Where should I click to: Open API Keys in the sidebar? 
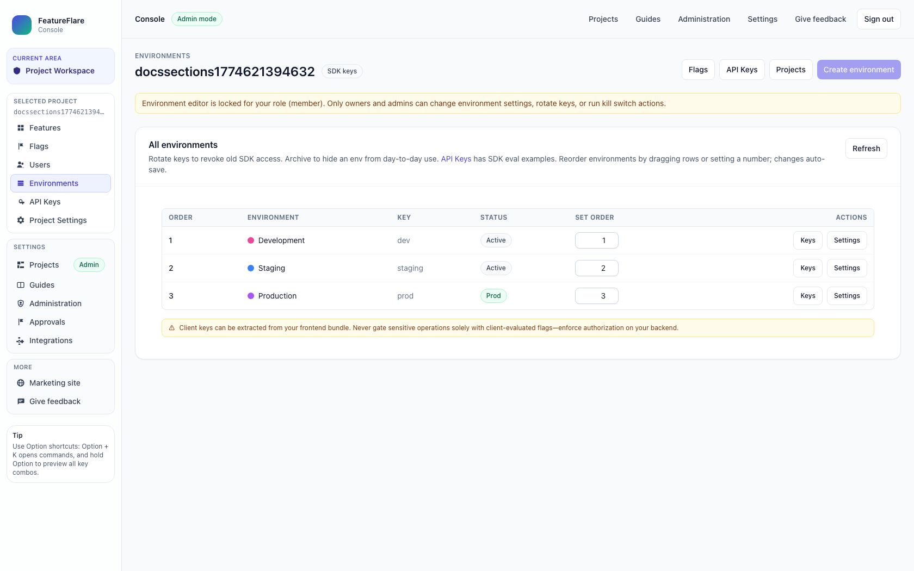[x=60, y=202]
